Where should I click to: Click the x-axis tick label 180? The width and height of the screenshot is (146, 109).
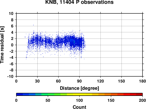[x=142, y=81]
